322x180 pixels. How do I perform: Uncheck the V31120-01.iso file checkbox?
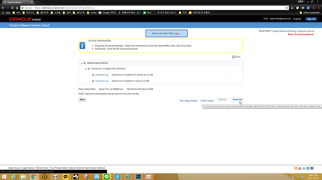coord(93,75)
